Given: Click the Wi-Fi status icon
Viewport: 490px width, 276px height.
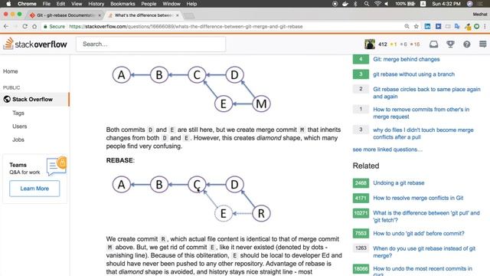Looking at the screenshot, I should 377,4.
